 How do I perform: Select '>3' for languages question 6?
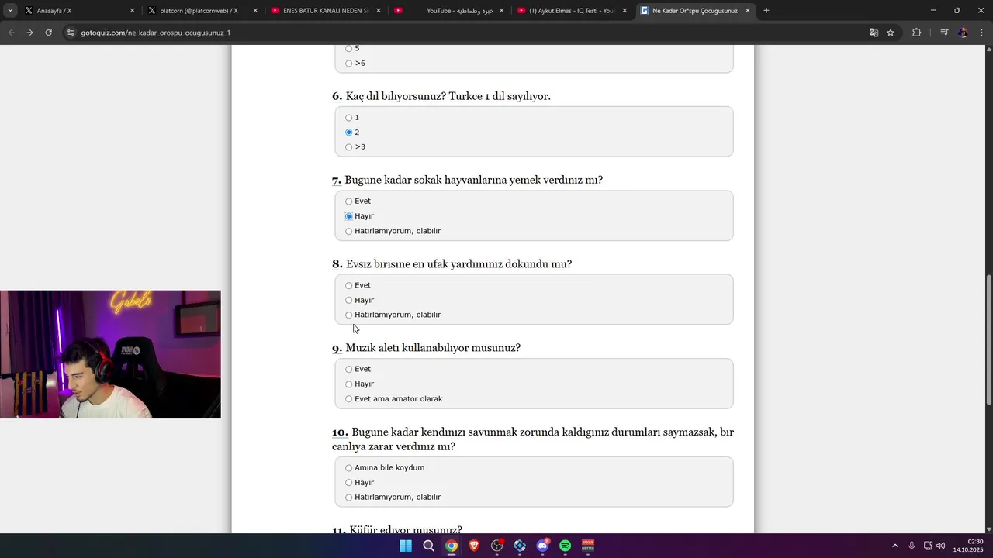[349, 147]
